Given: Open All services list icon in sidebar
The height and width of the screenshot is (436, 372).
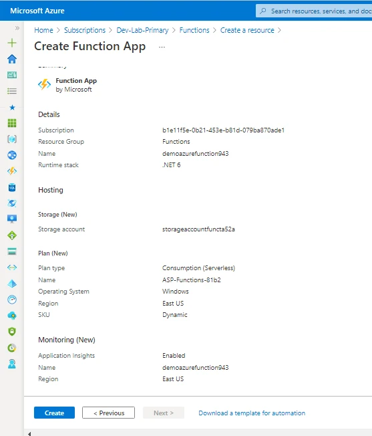Looking at the screenshot, I should coord(12,91).
